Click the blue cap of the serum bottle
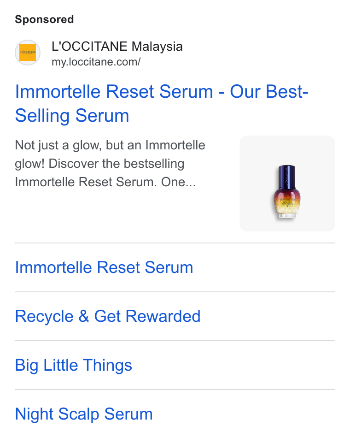The height and width of the screenshot is (438, 350). coord(287,177)
